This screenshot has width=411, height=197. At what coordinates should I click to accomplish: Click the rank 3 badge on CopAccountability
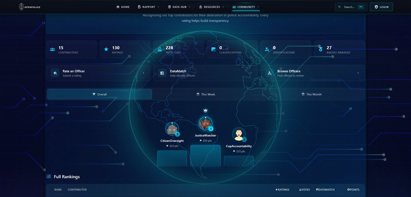click(244, 139)
